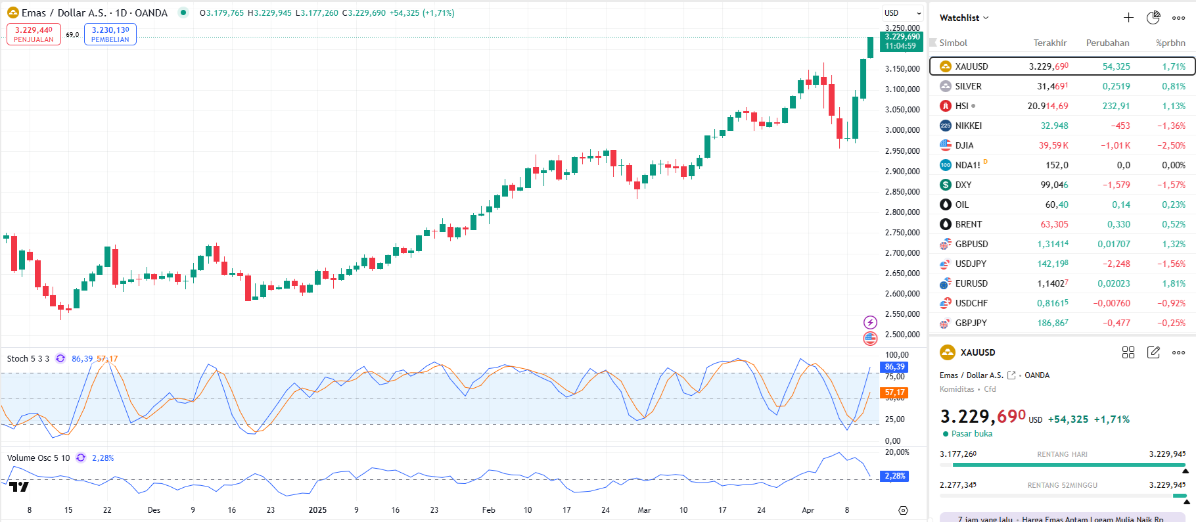Click the flag marker beside Simbol header
Image resolution: width=1196 pixels, height=522 pixels.
point(932,43)
